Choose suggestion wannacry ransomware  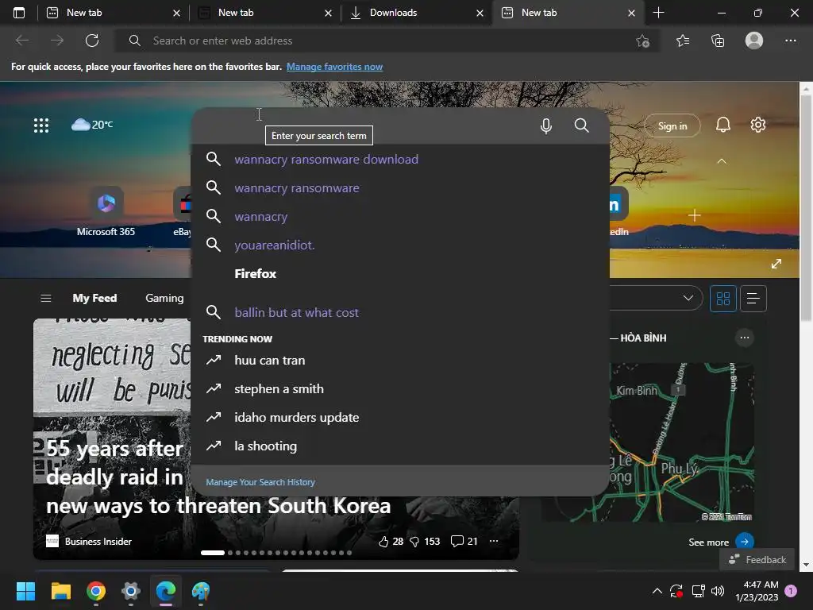(400, 187)
